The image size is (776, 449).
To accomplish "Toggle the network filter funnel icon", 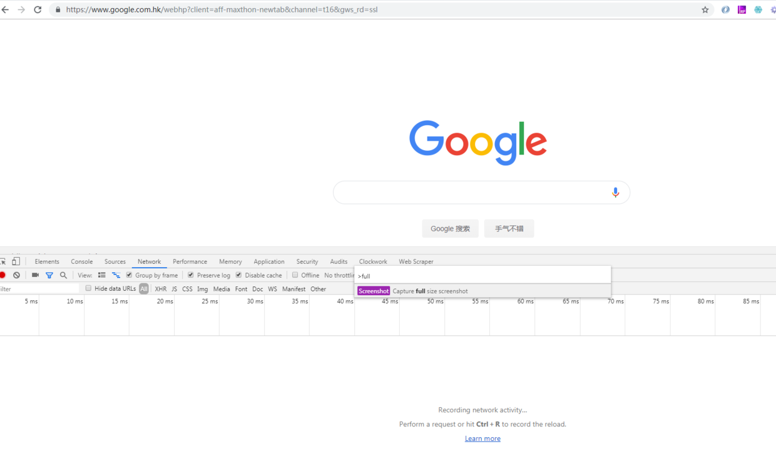I will 49,275.
